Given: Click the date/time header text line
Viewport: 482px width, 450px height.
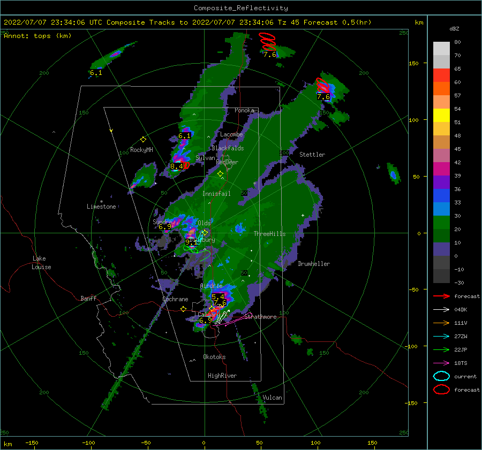Looking at the screenshot, I should pyautogui.click(x=187, y=22).
